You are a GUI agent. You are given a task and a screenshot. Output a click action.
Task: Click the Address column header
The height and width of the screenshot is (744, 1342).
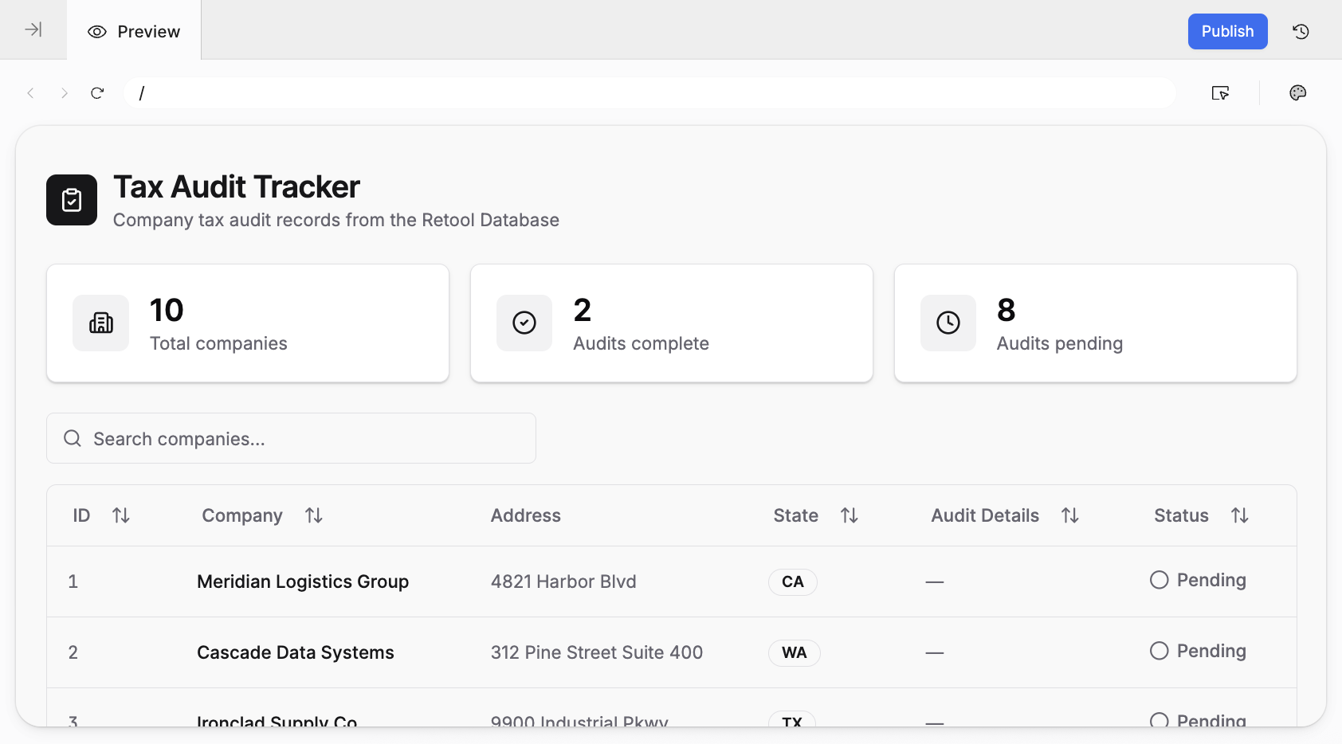coord(526,515)
